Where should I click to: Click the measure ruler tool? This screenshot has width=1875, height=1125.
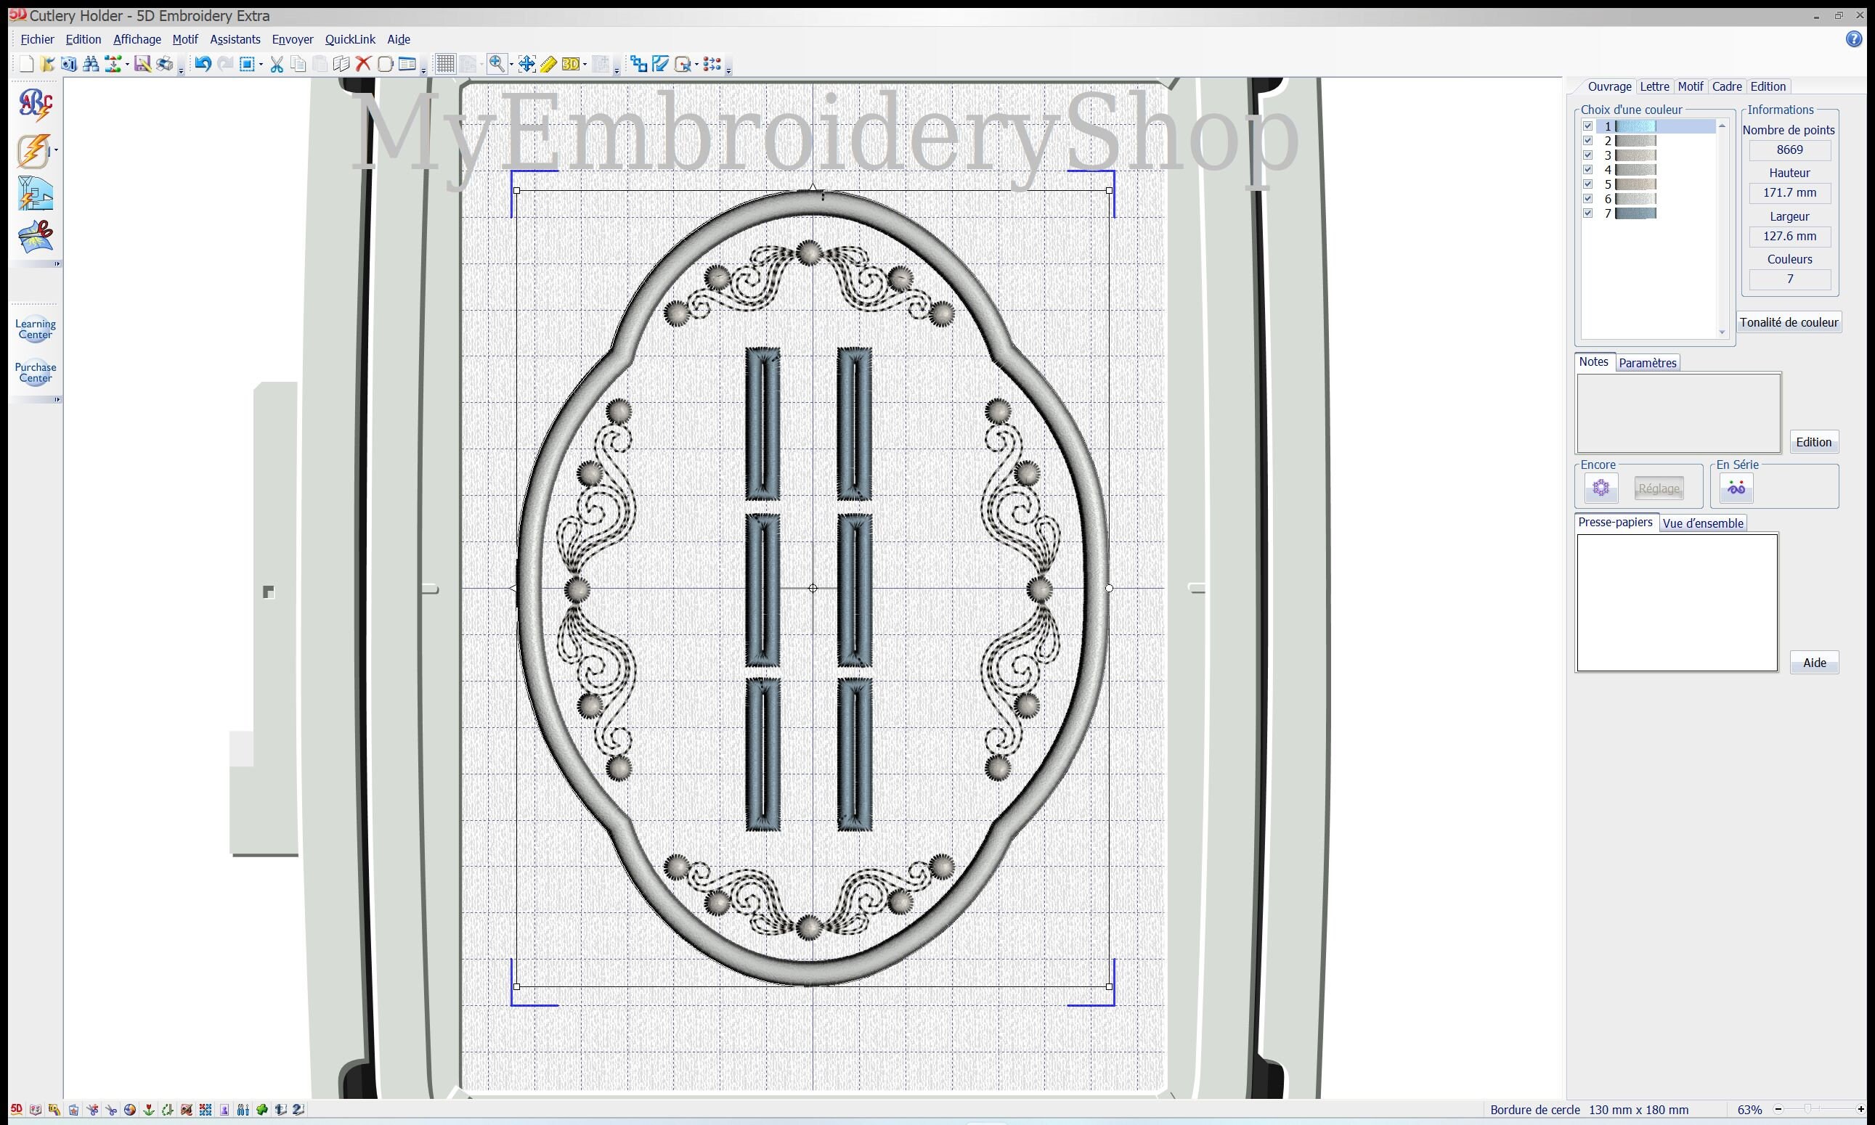(x=548, y=64)
